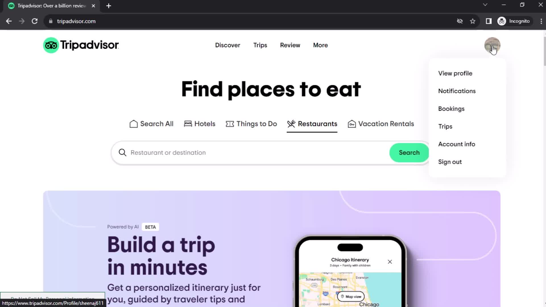
Task: Select Sign out from dropdown menu
Action: click(x=450, y=162)
